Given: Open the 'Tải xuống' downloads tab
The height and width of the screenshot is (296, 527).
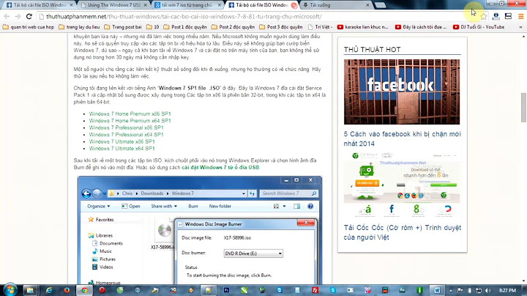Looking at the screenshot, I should tap(333, 5).
